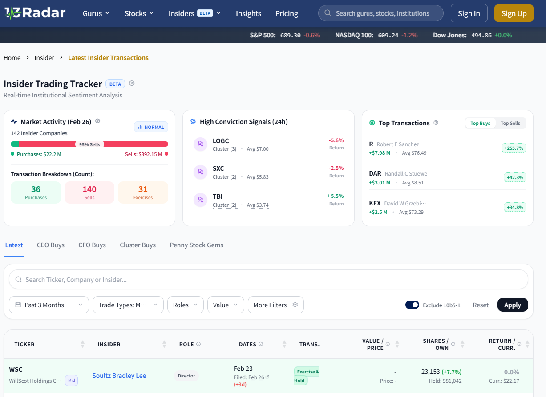
Task: Open the Pricing page
Action: pyautogui.click(x=287, y=13)
